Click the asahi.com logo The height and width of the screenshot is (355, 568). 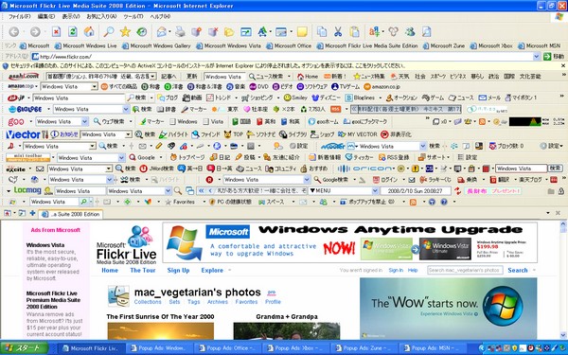[x=24, y=76]
